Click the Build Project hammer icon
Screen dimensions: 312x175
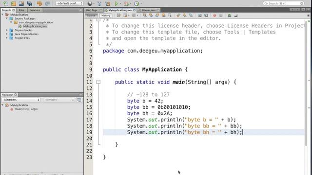[99, 3]
